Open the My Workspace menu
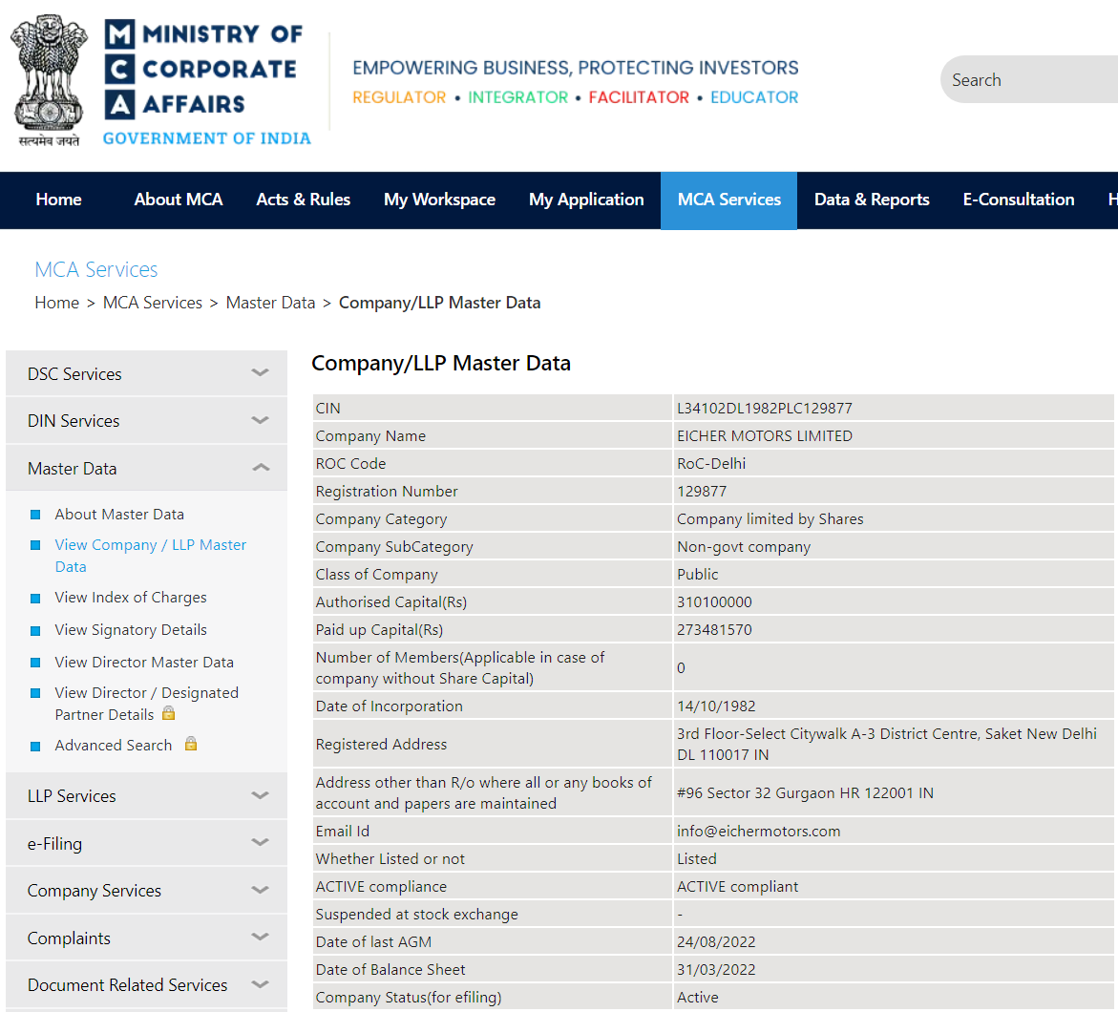The image size is (1118, 1012). [439, 200]
